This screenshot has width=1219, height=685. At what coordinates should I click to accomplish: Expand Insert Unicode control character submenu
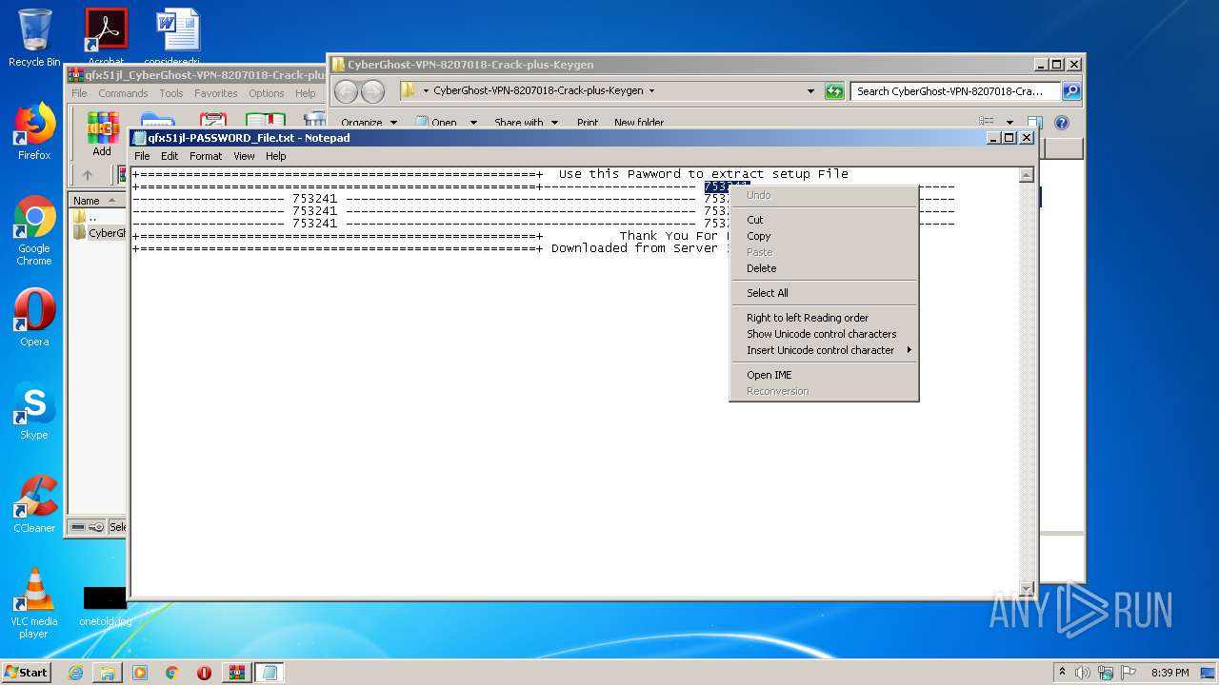824,350
